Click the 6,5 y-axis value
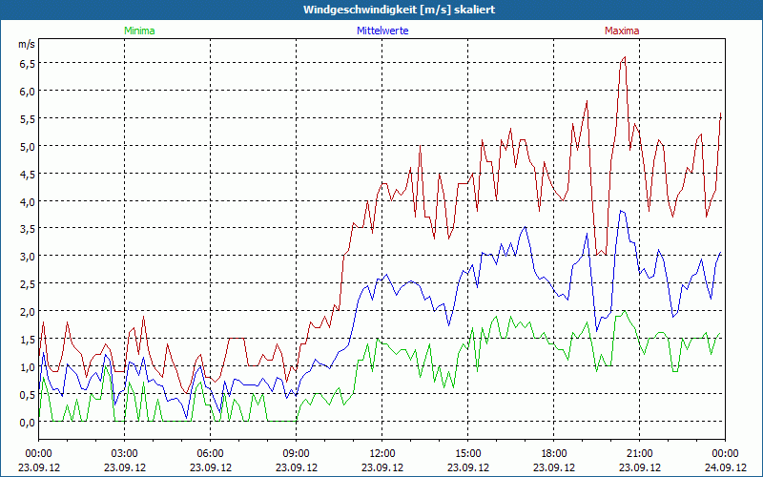This screenshot has width=763, height=477. click(x=28, y=64)
